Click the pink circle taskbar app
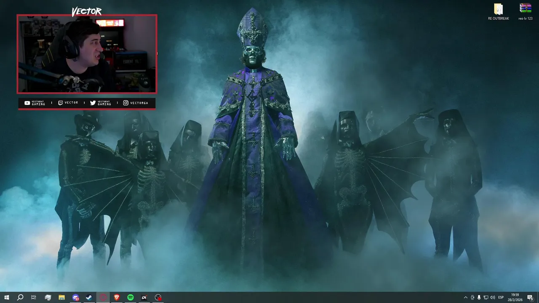Image resolution: width=539 pixels, height=303 pixels. (x=103, y=298)
